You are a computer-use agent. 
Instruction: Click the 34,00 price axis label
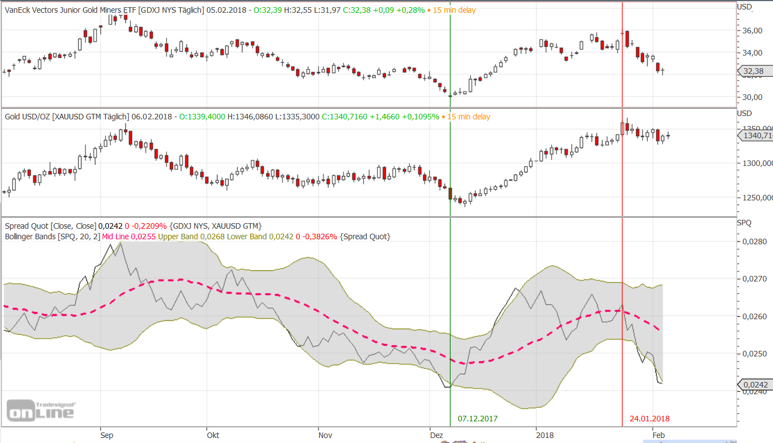[752, 53]
